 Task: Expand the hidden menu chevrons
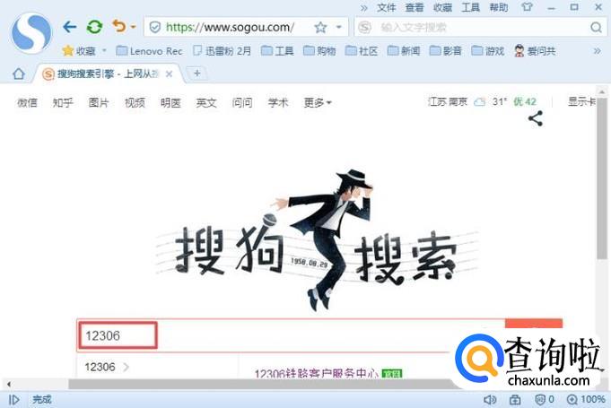(x=363, y=8)
